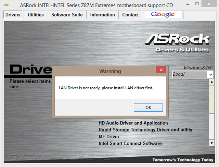The height and width of the screenshot is (167, 219).
Task: Click the Local combo box field
Action: (x=193, y=74)
